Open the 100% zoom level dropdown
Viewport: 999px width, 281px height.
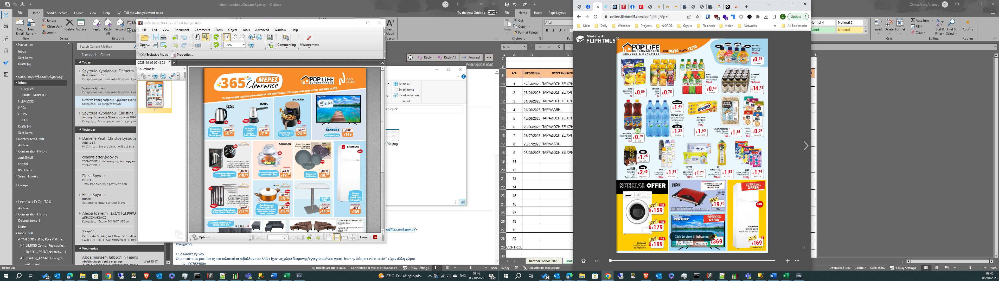click(x=244, y=45)
